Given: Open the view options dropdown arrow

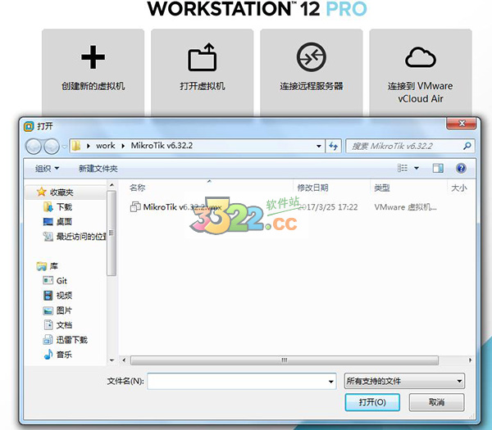Looking at the screenshot, I should pos(417,168).
